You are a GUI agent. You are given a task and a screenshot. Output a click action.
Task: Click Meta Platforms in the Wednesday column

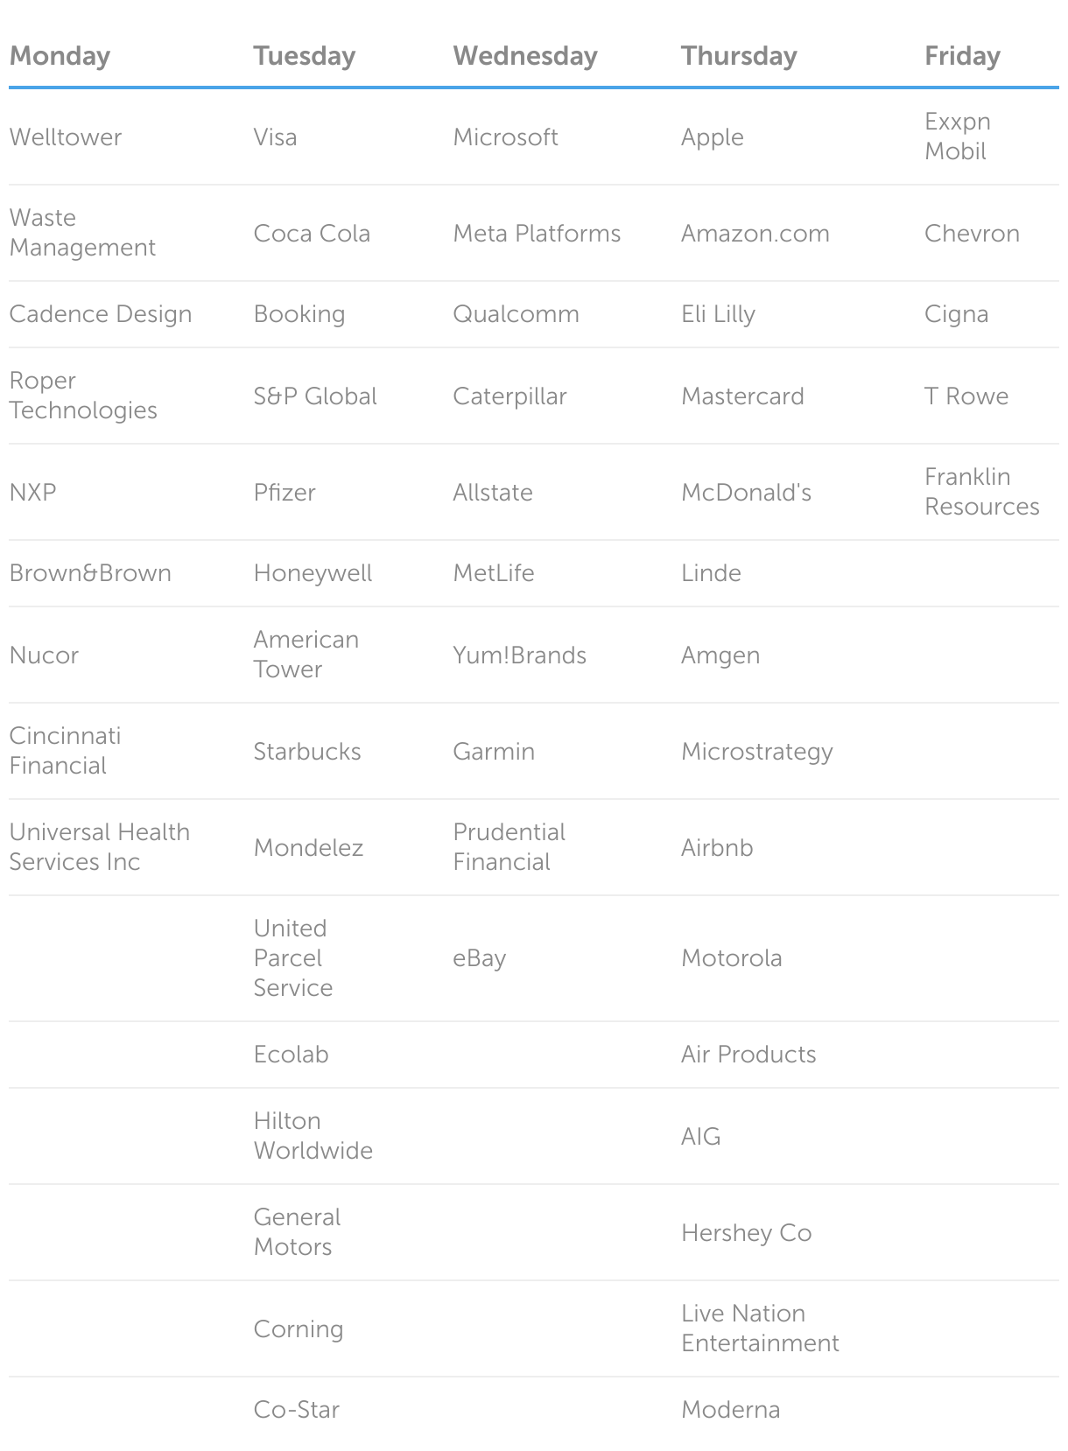coord(536,234)
